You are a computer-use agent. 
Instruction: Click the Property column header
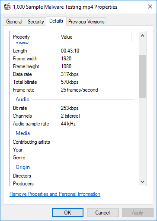point(34,37)
